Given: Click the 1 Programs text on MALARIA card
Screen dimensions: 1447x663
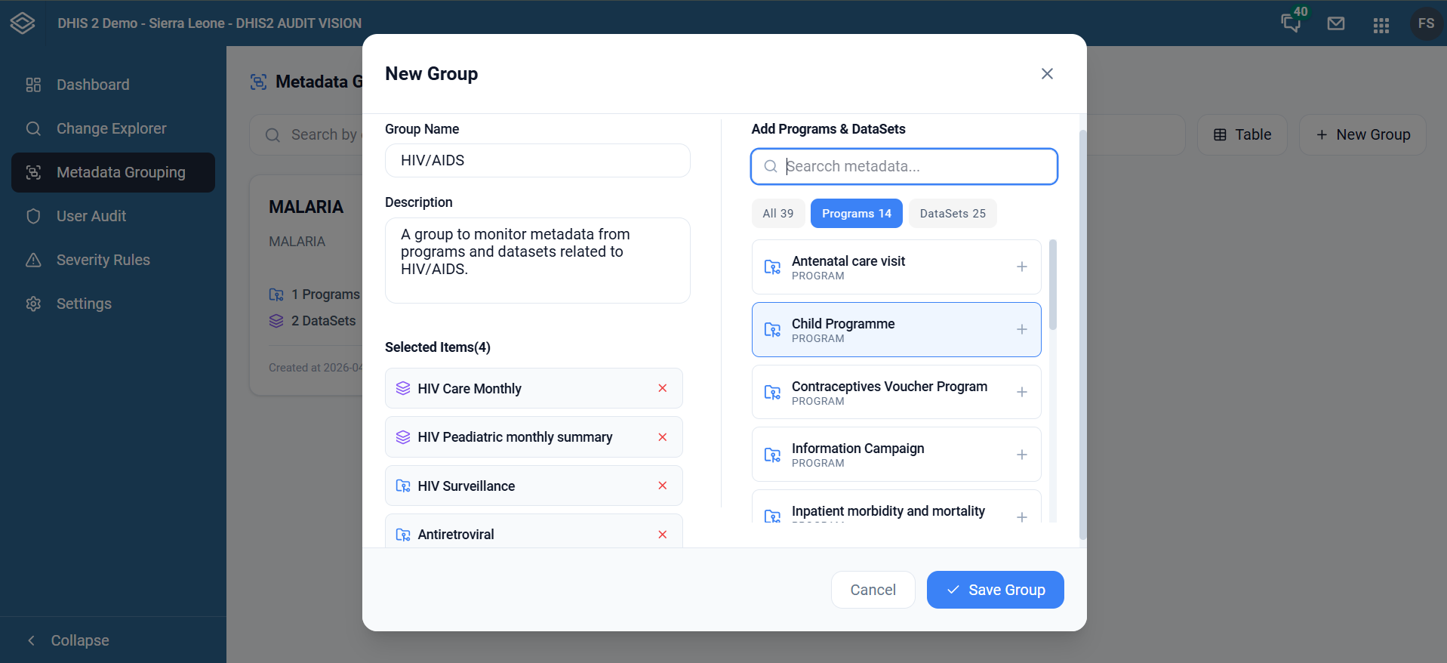Looking at the screenshot, I should [325, 294].
